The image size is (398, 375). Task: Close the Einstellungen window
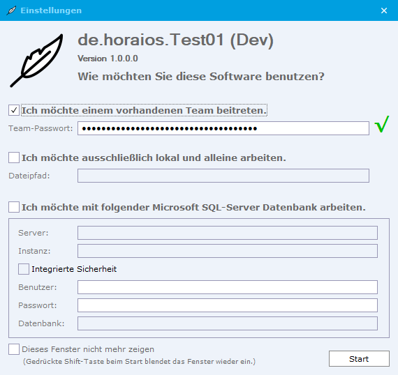384,10
